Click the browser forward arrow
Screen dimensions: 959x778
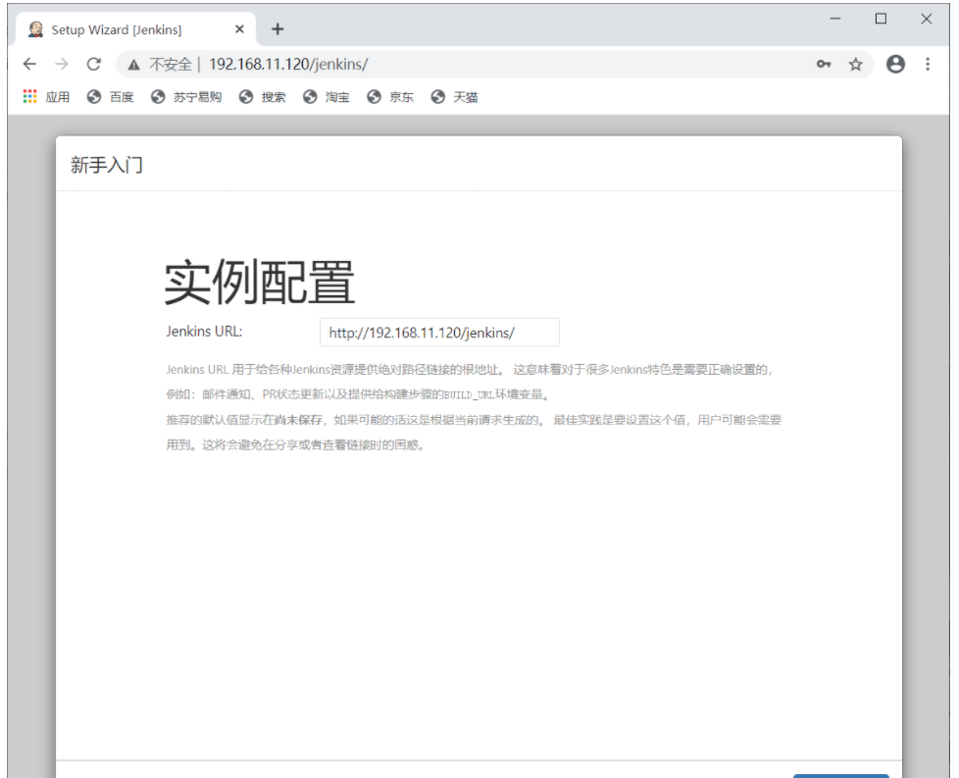tap(62, 64)
